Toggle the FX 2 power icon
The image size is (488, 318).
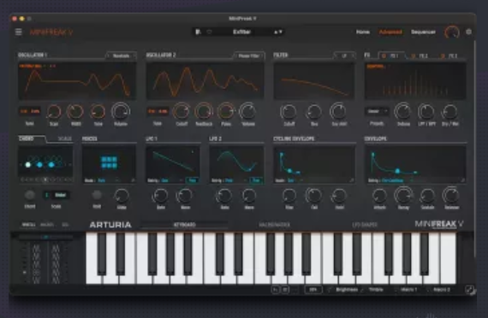pos(413,56)
